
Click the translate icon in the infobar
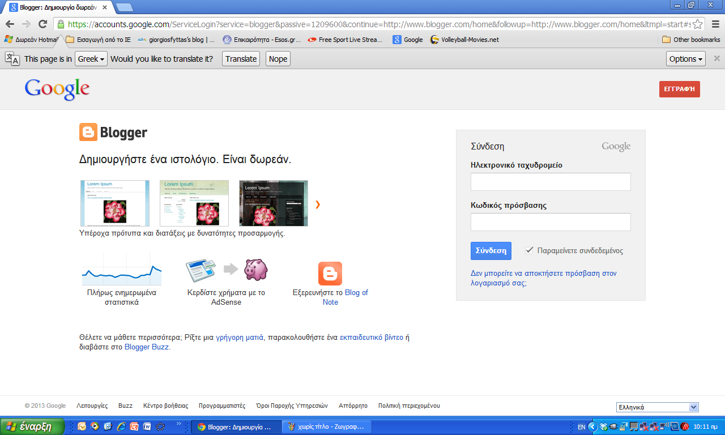point(12,58)
